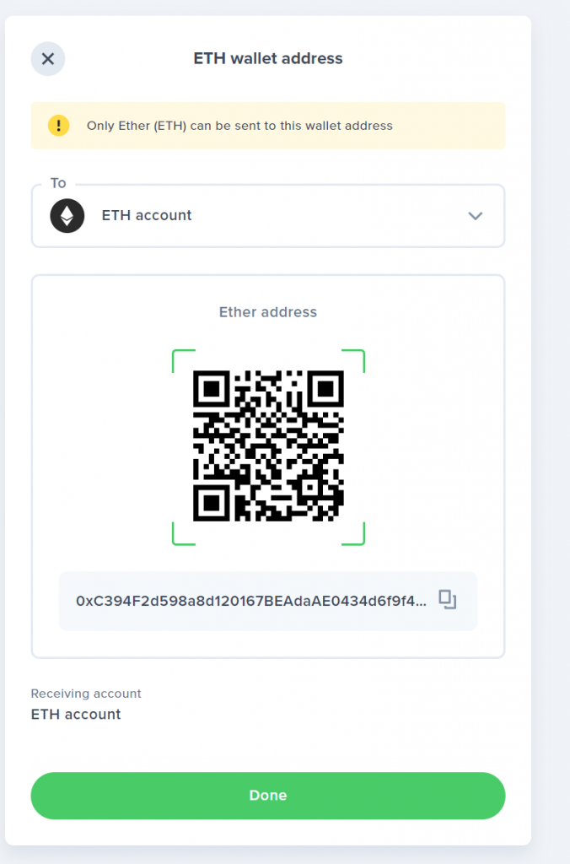Click the top-right finder square of QR code
The height and width of the screenshot is (864, 570).
[x=325, y=389]
